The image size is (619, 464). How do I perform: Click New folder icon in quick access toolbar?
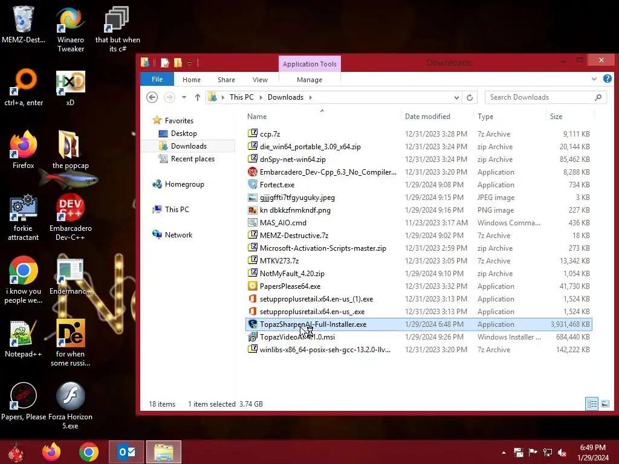pyautogui.click(x=178, y=63)
